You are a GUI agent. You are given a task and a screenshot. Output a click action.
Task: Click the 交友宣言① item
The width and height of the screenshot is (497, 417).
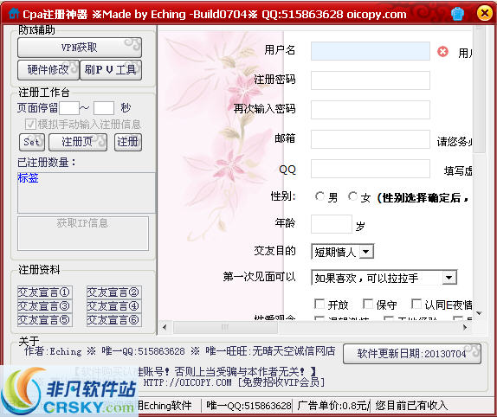[x=45, y=292]
